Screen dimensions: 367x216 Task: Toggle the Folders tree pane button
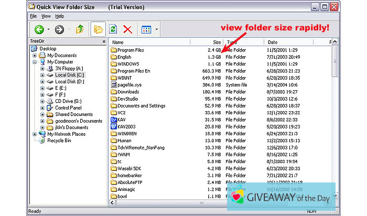coord(97,29)
